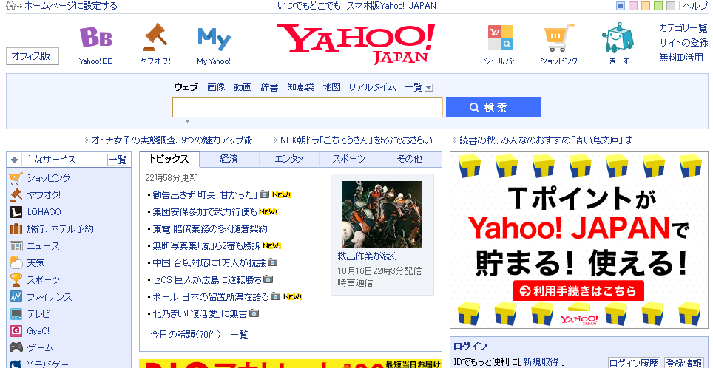713x368 pixels.
Task: Select the pink theme color swatch
Action: [x=633, y=6]
